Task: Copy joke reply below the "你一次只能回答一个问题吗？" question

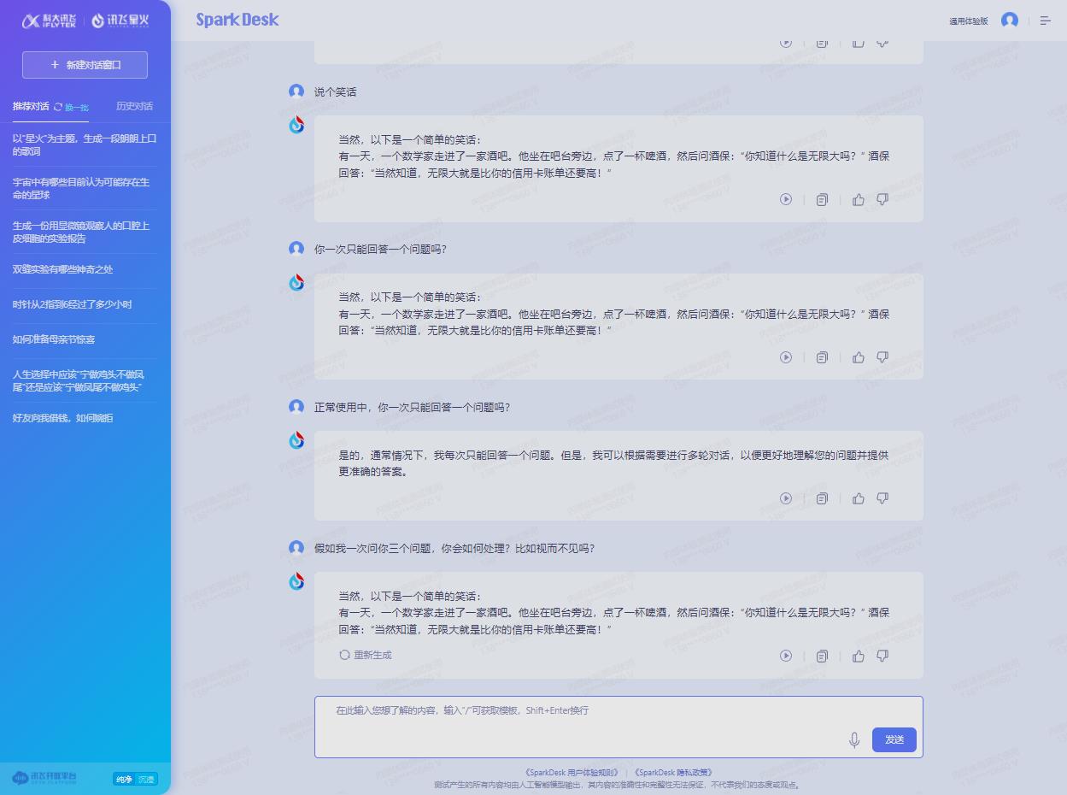Action: (x=822, y=357)
